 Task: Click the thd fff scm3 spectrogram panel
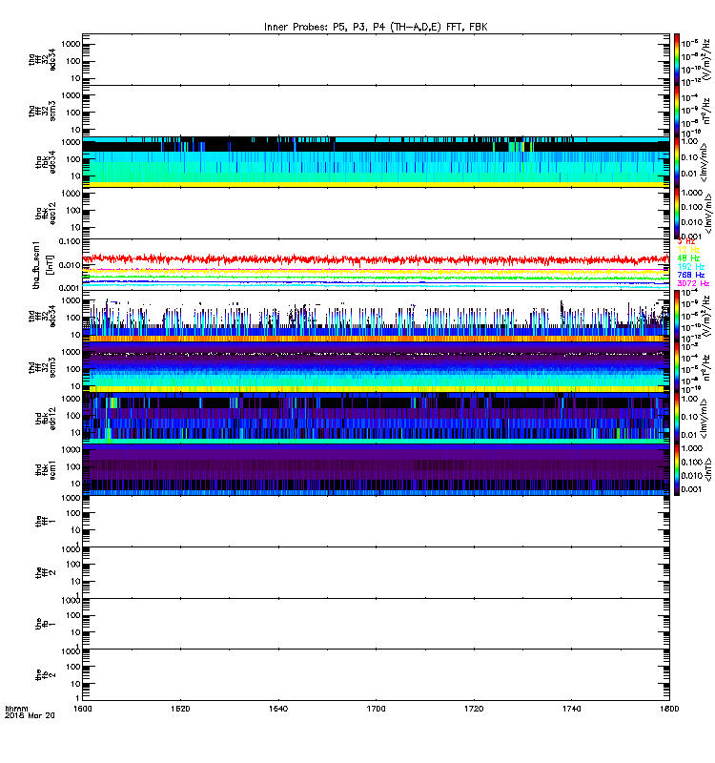[376, 367]
